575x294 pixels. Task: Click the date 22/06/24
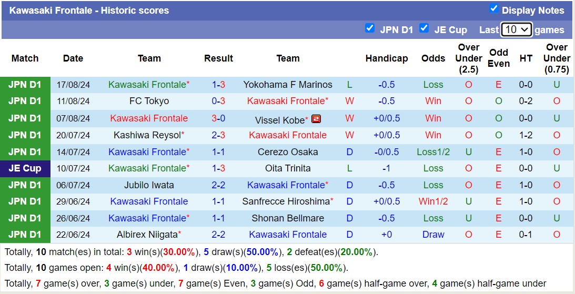tap(73, 235)
